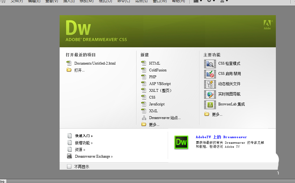Open the CSS 检查模式 feature text
The height and width of the screenshot is (183, 295).
tap(229, 63)
